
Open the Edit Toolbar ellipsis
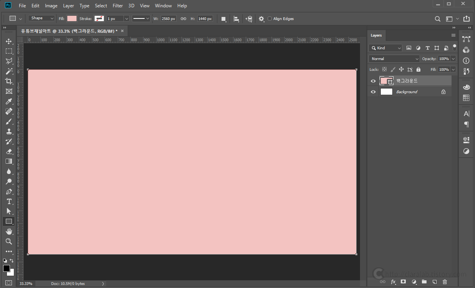click(8, 251)
